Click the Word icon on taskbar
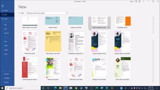The height and width of the screenshot is (90, 160). tap(65, 88)
